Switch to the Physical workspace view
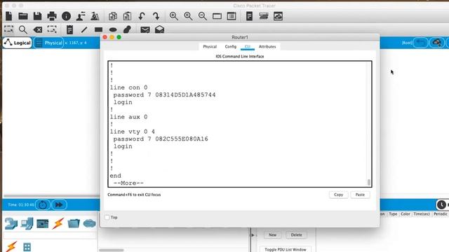This screenshot has width=449, height=252. (48, 43)
